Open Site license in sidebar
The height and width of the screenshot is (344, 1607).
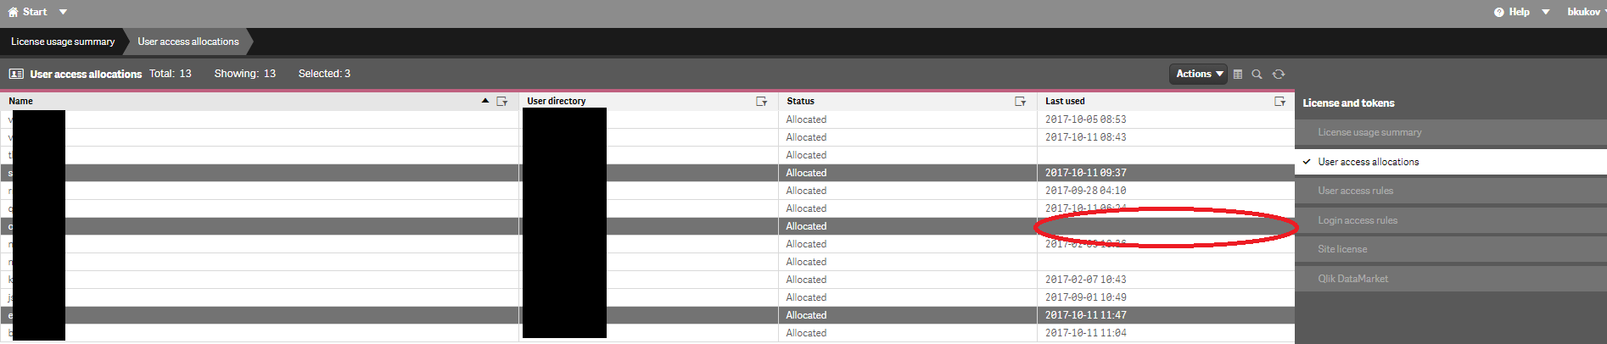coord(1342,249)
